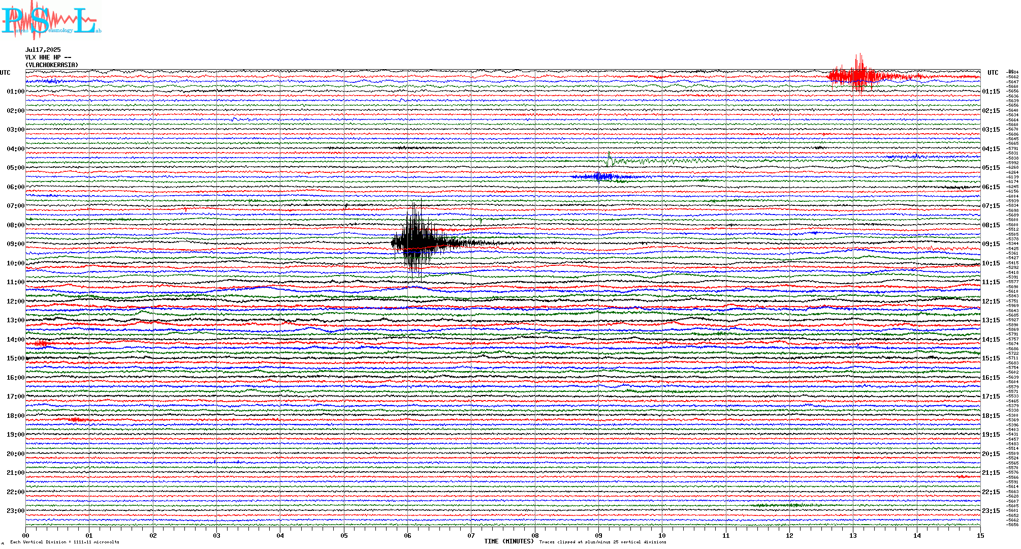Click the TIME (MINUTES) axis title

coord(509,541)
